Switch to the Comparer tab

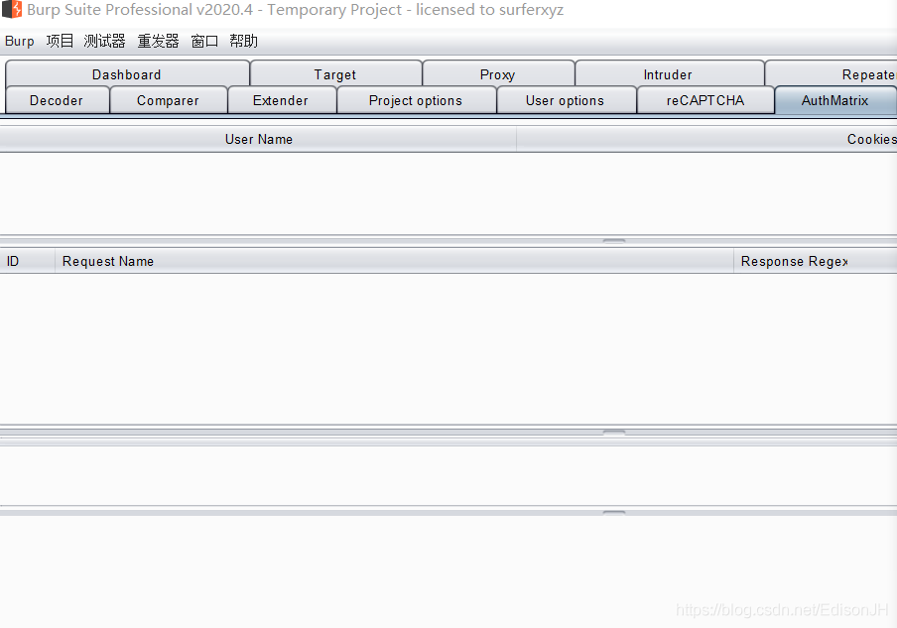pos(168,100)
